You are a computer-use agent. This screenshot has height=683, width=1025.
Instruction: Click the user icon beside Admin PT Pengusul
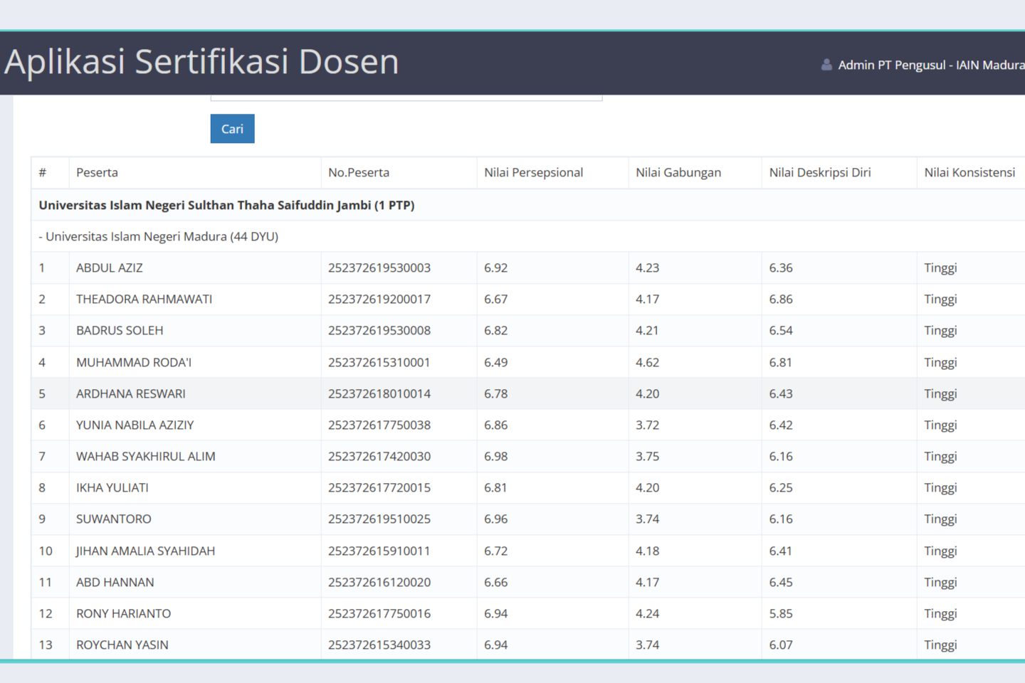[826, 65]
